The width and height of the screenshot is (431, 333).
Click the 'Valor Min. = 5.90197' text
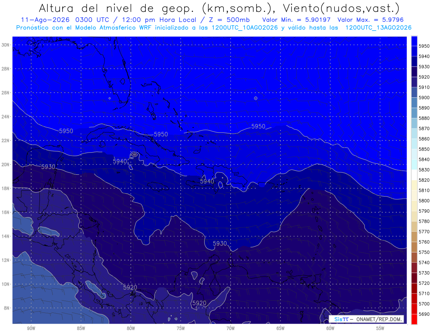[296, 20]
